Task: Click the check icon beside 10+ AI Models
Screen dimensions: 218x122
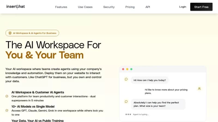Action: point(7,110)
